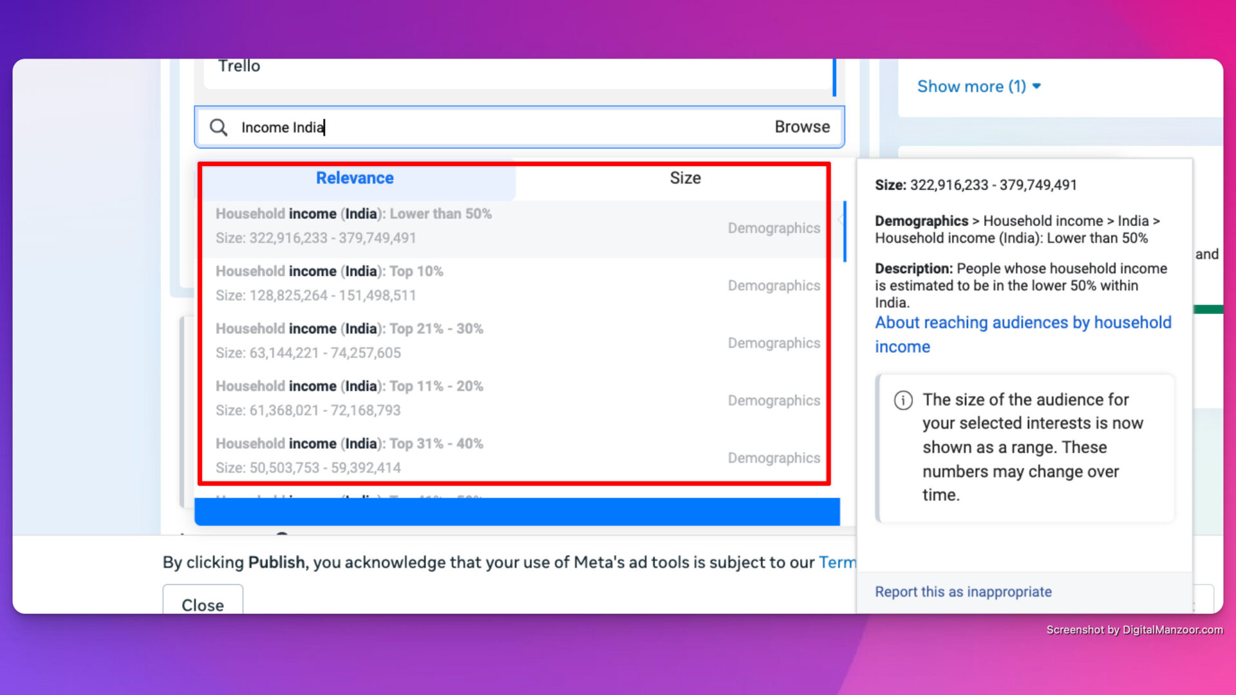Click "Report this as inappropriate"
The width and height of the screenshot is (1236, 695).
tap(962, 591)
